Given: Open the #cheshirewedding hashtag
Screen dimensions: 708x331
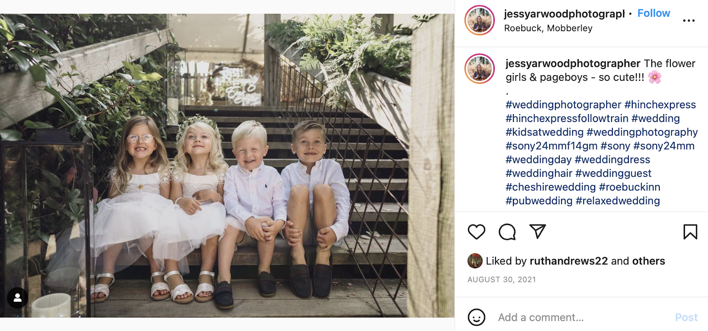Looking at the screenshot, I should coord(550,187).
